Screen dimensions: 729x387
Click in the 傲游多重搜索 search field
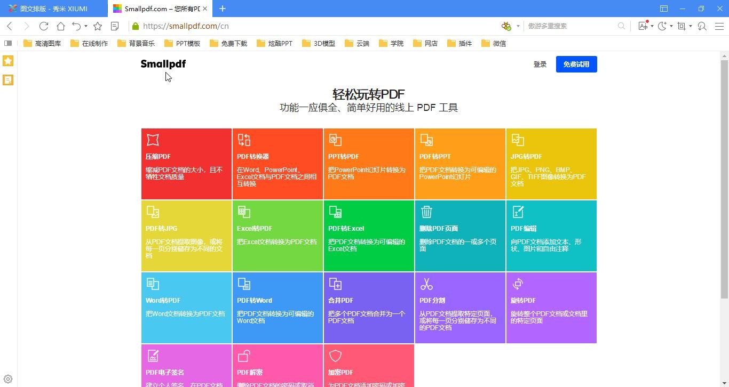coord(570,26)
